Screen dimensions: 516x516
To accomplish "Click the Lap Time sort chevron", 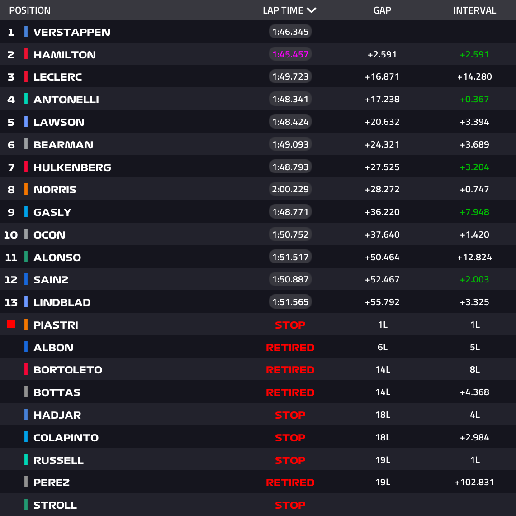I will point(311,10).
